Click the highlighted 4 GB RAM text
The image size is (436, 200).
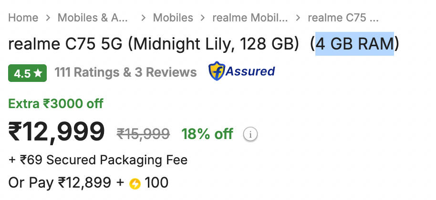(x=355, y=44)
